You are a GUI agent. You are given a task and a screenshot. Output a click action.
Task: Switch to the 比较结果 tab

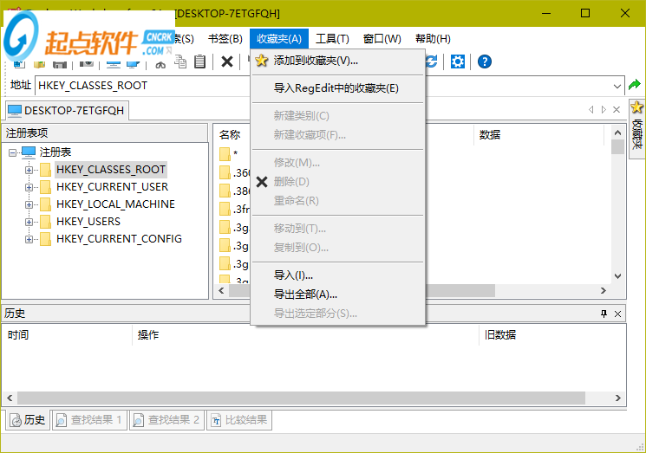tap(239, 420)
